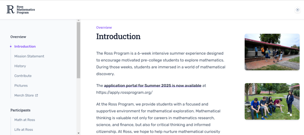Click the sidebar scrollbar down arrow
Screen dimensions: 304x135
(x=79, y=133)
